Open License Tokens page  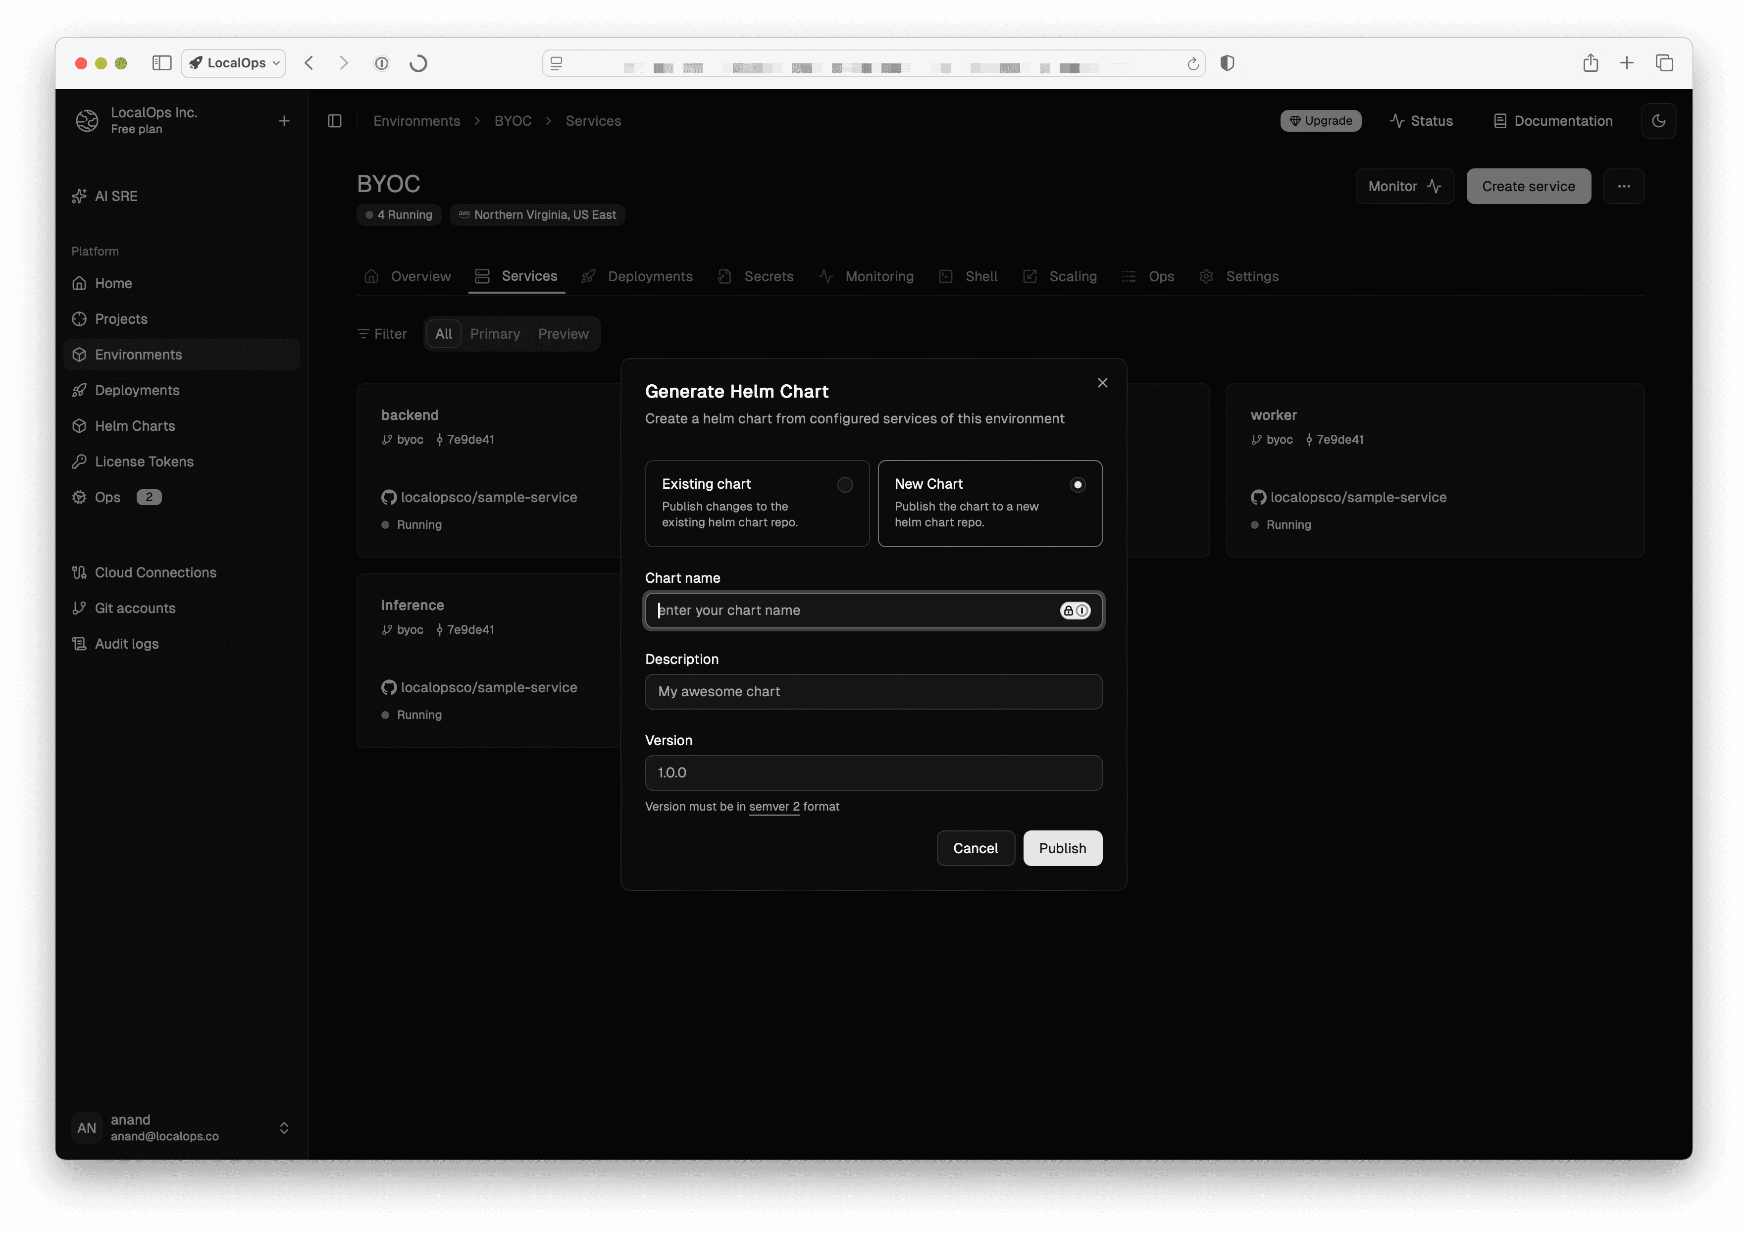coord(144,462)
